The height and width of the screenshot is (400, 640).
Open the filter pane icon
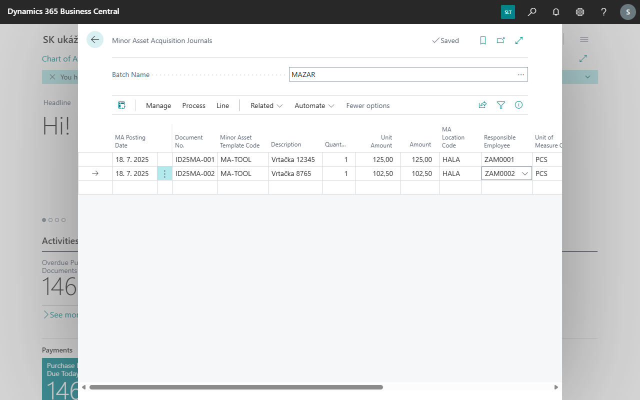pos(501,105)
